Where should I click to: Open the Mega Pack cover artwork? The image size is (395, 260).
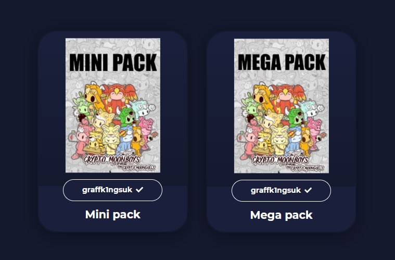point(282,106)
